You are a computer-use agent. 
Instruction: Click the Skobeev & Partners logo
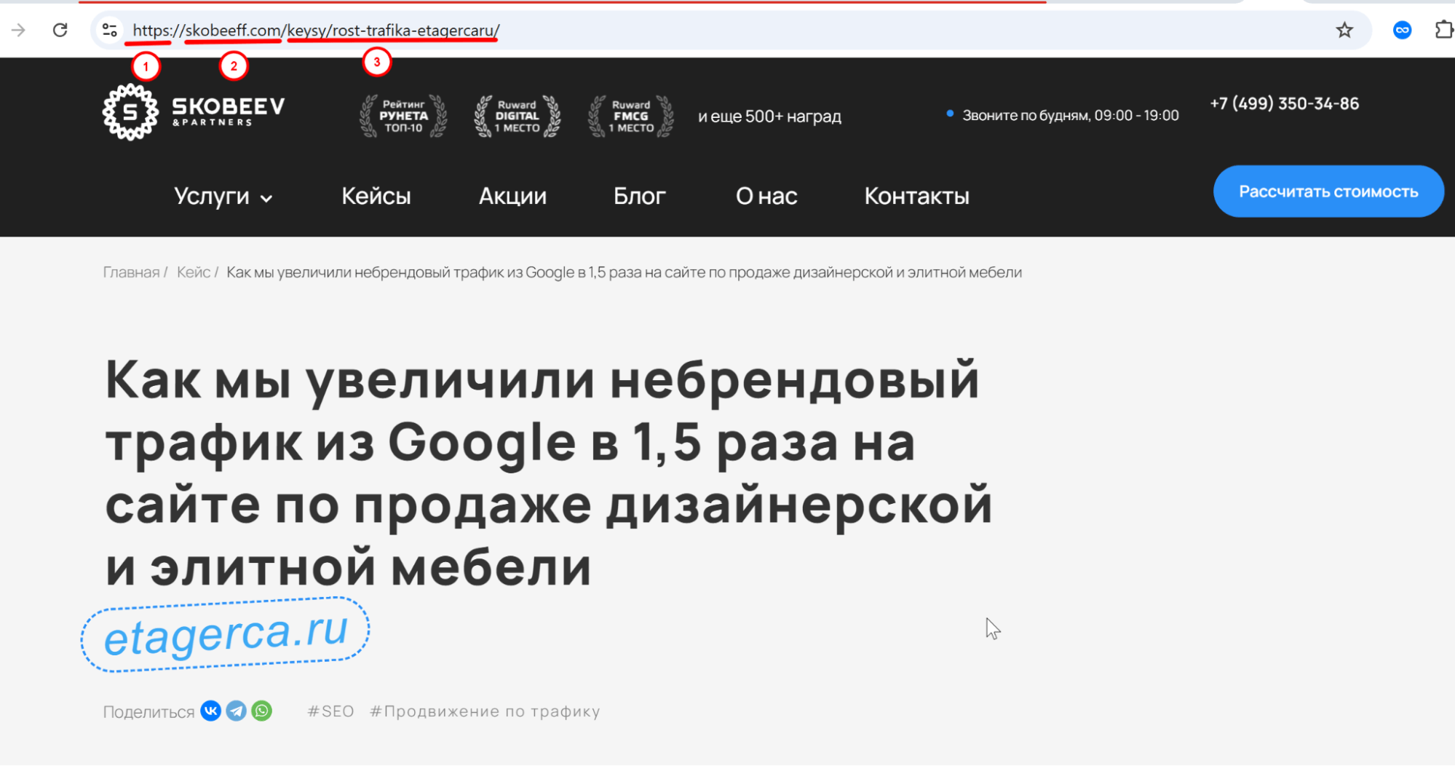[194, 111]
